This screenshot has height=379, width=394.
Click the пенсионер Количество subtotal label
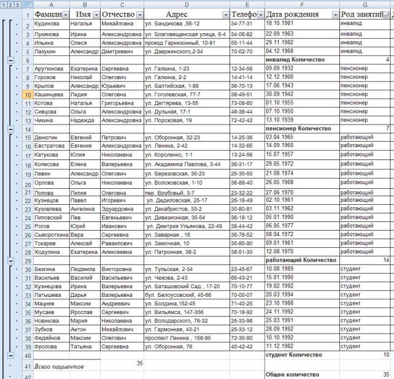tap(298, 129)
